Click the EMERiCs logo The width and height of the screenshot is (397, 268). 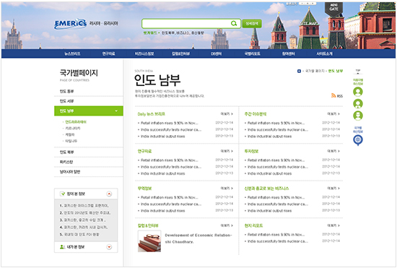click(x=70, y=24)
